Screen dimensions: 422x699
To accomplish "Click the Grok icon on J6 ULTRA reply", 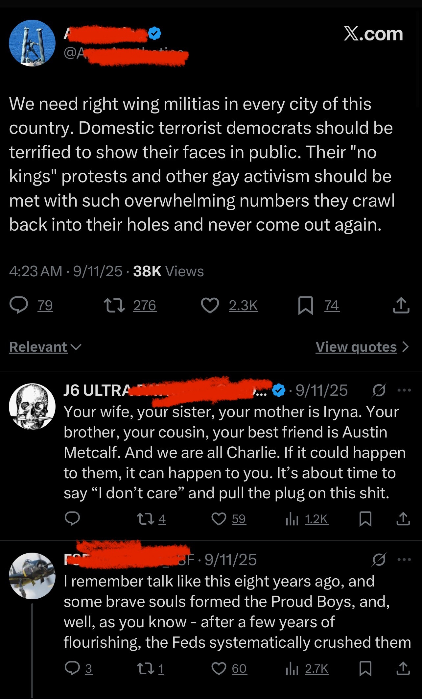I will pyautogui.click(x=379, y=390).
